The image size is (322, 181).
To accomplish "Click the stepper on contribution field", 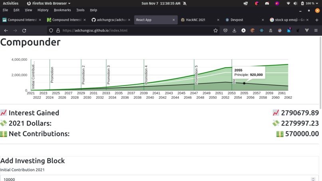I will coord(313,179).
